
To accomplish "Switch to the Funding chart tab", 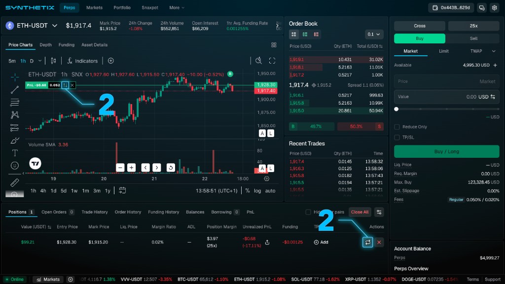I will pos(67,45).
